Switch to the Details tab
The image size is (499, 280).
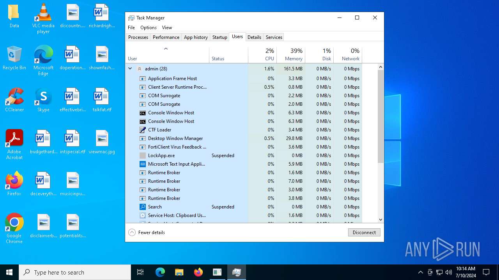click(x=254, y=37)
